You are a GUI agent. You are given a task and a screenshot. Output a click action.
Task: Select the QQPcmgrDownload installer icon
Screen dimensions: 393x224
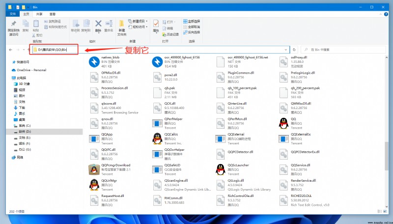coord(94,169)
